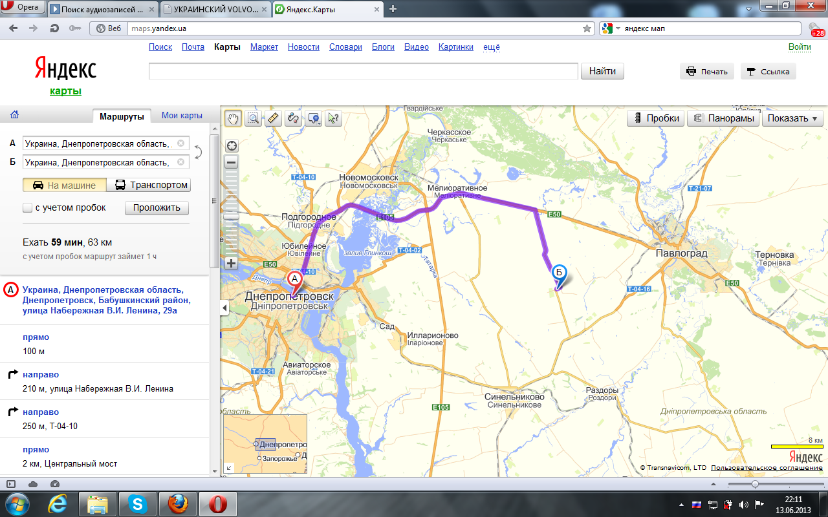Viewport: 828px width, 517px height.
Task: Click the info cursor 'What's here' tool
Action: (x=333, y=118)
